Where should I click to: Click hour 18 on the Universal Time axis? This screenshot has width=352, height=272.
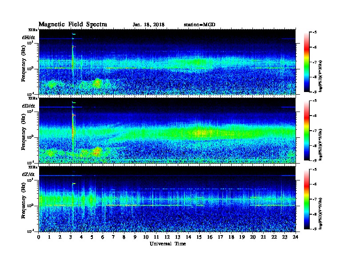[232, 237]
